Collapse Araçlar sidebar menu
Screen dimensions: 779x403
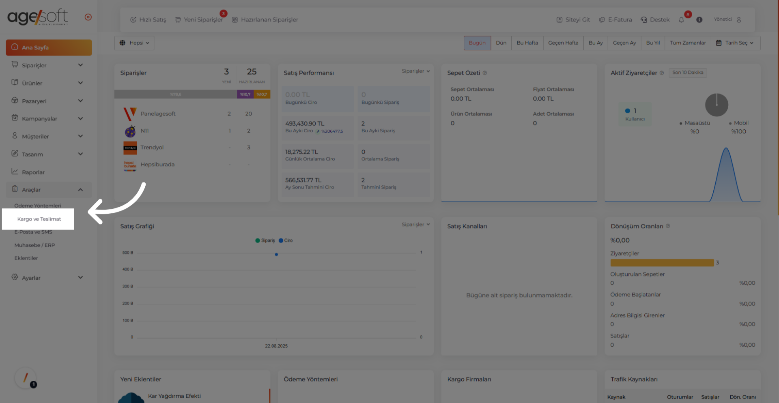click(x=49, y=189)
